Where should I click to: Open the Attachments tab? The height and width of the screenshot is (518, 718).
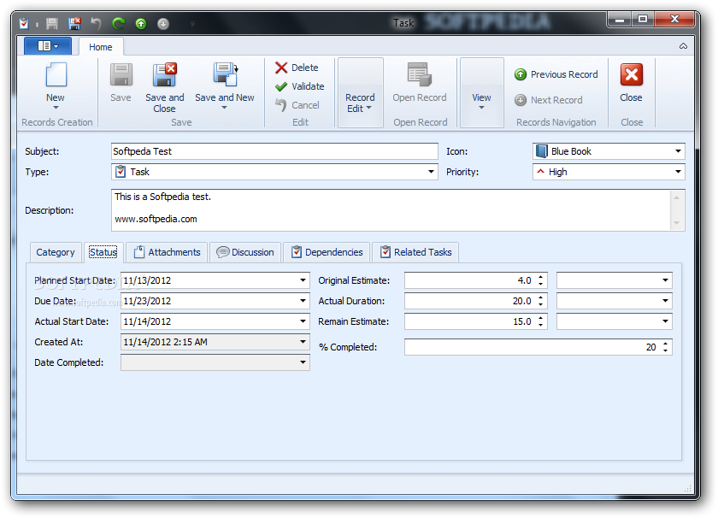(x=167, y=252)
